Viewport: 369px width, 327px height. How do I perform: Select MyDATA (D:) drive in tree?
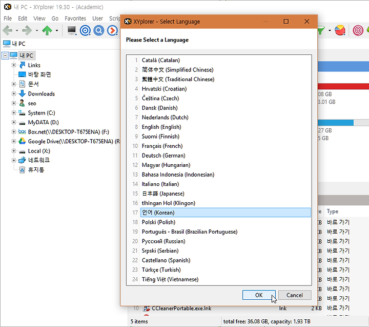pos(43,122)
